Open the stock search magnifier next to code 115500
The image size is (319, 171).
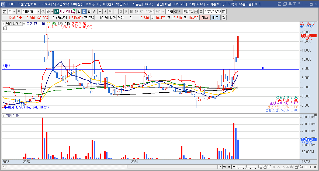pyautogui.click(x=43, y=12)
